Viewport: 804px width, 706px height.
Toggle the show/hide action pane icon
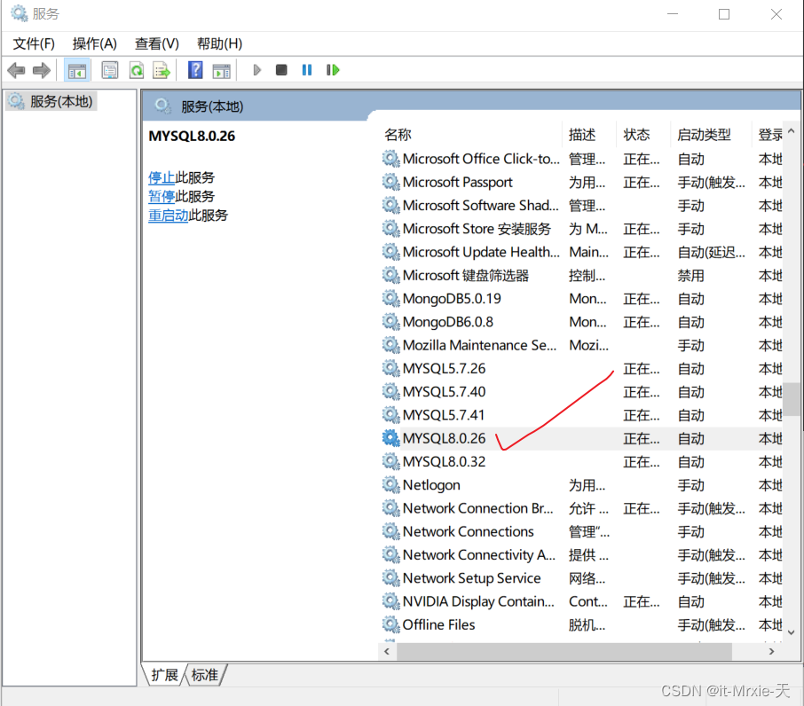pyautogui.click(x=222, y=71)
